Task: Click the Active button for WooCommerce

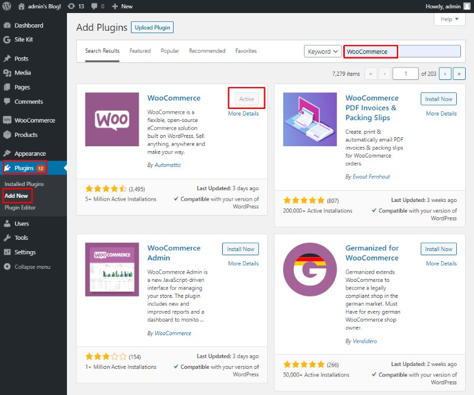Action: (246, 99)
